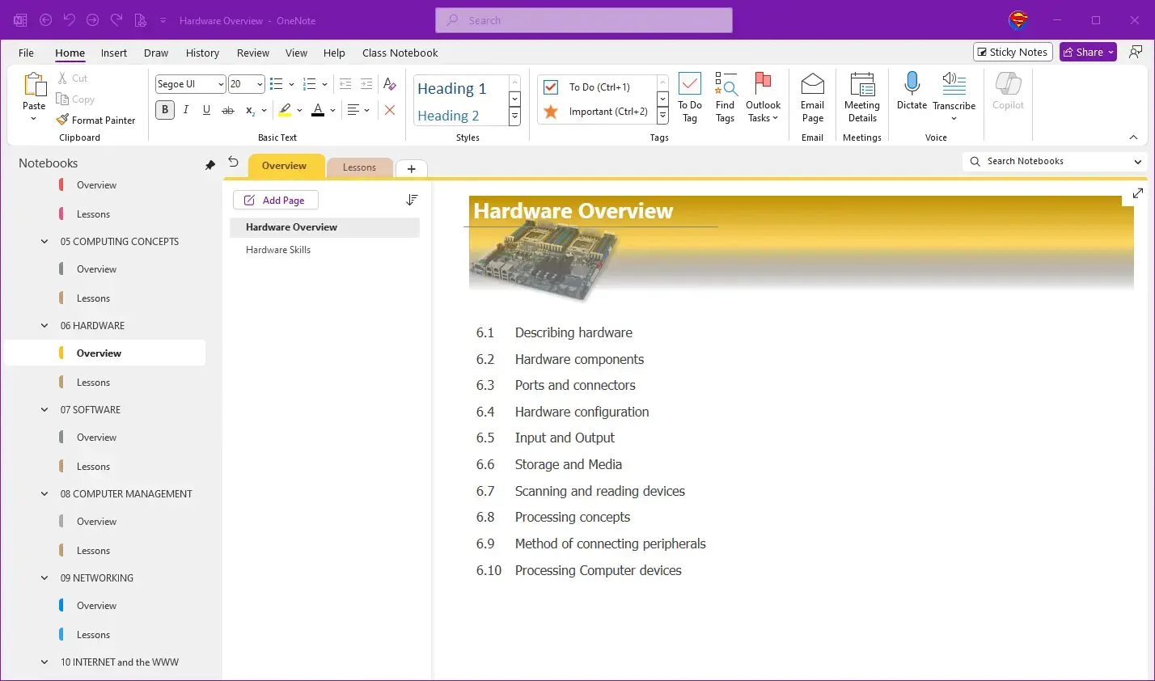Open Find Tags
This screenshot has height=681, width=1155.
tap(725, 96)
